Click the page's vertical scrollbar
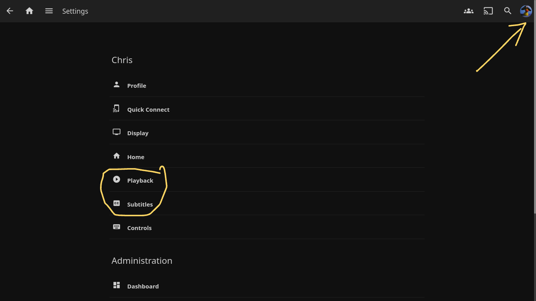Viewport: 536px width, 301px height. click(534, 118)
